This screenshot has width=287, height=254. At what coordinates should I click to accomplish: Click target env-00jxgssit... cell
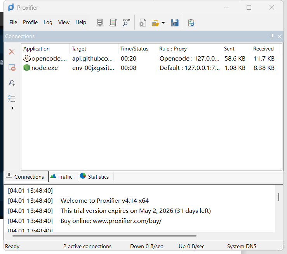[93, 68]
